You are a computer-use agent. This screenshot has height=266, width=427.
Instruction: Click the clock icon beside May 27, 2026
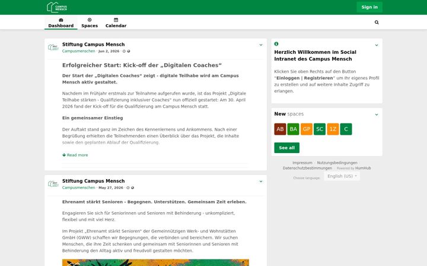click(x=128, y=187)
